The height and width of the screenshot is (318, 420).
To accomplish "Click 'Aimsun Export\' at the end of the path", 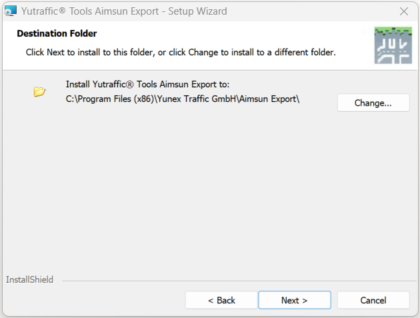I will point(270,100).
